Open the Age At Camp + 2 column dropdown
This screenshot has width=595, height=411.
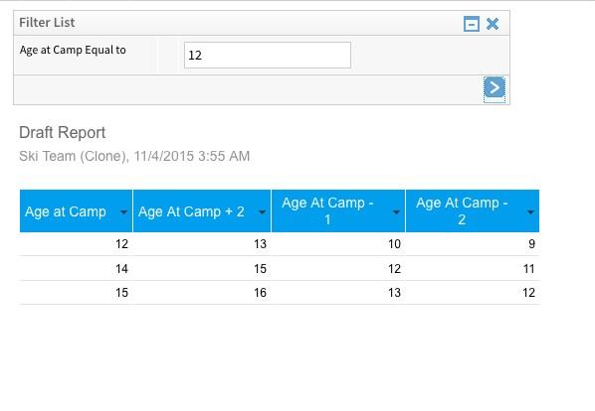262,211
